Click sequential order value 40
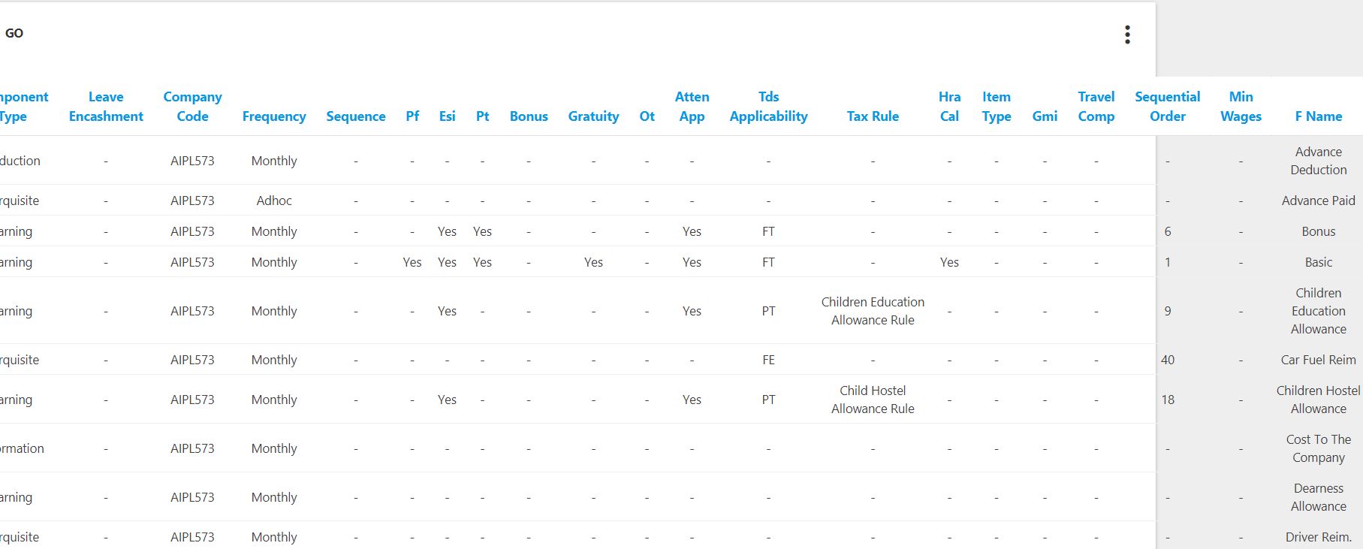 point(1168,360)
